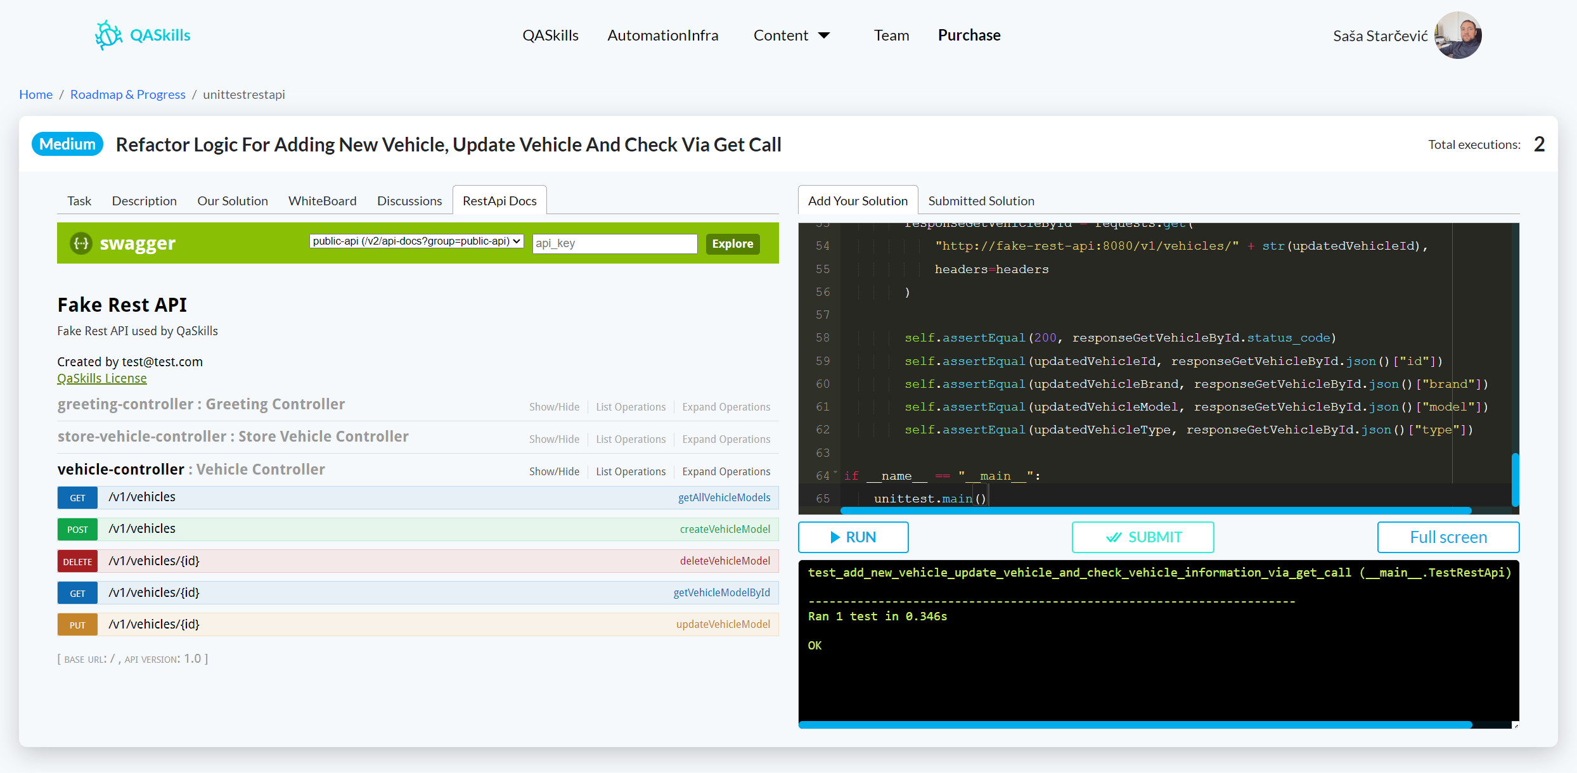Go to Roadmap & Progress breadcrumb

(x=128, y=94)
